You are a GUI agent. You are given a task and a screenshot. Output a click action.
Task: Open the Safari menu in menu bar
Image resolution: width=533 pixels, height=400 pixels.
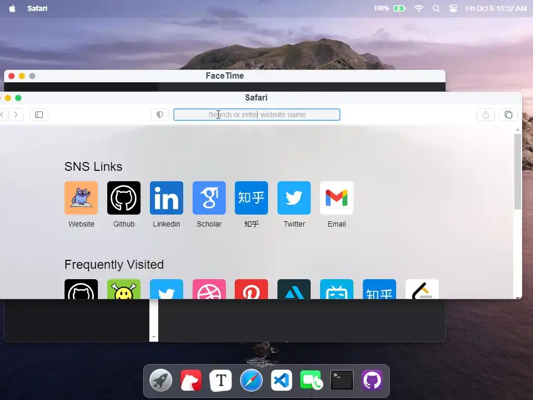pos(37,8)
